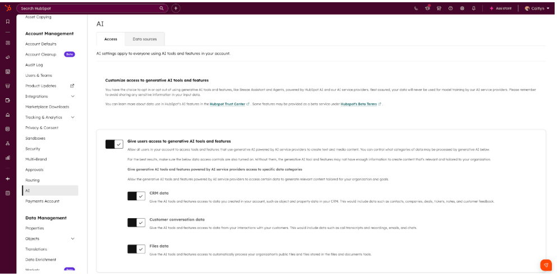Open HubSpot Academy graduation cap icon
This screenshot has width=558, height=276.
[427, 8]
